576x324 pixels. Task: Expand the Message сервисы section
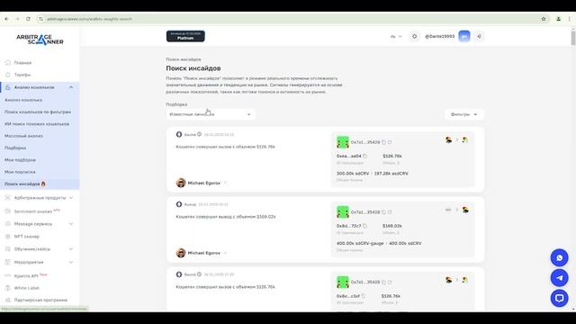71,224
